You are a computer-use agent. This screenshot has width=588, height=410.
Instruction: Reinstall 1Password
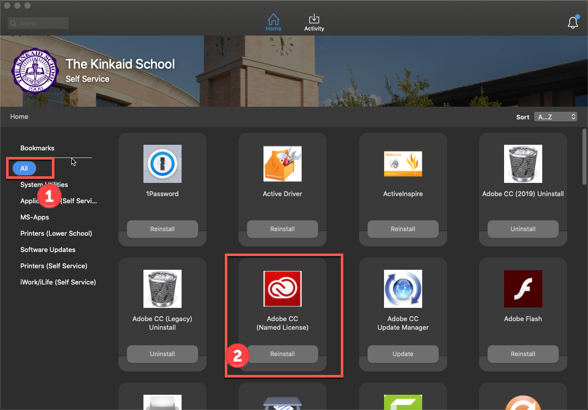pyautogui.click(x=162, y=229)
